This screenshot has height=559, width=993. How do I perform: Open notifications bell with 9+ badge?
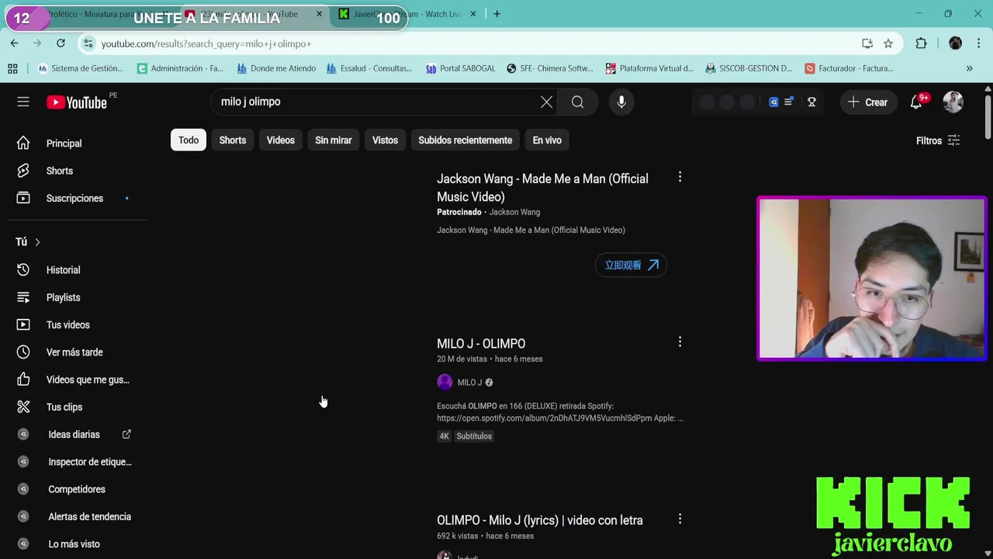(916, 102)
